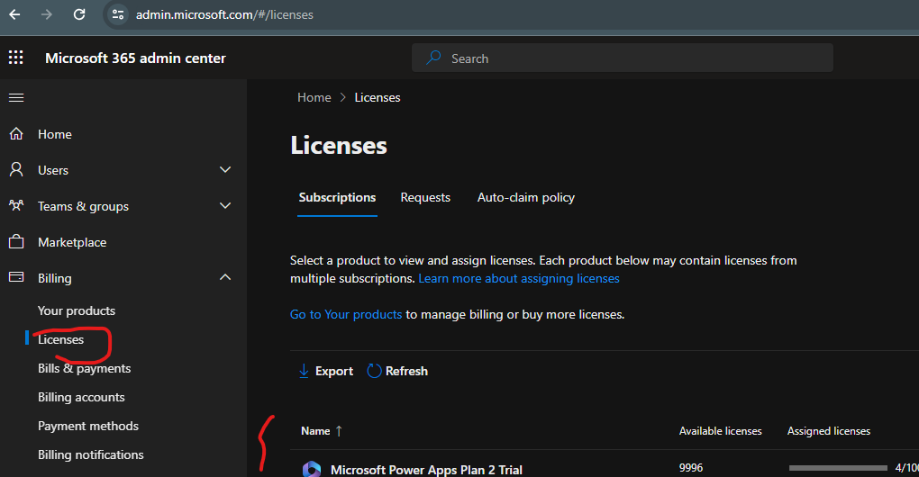Image resolution: width=919 pixels, height=477 pixels.
Task: Follow the Go to Your products link
Action: coord(346,314)
